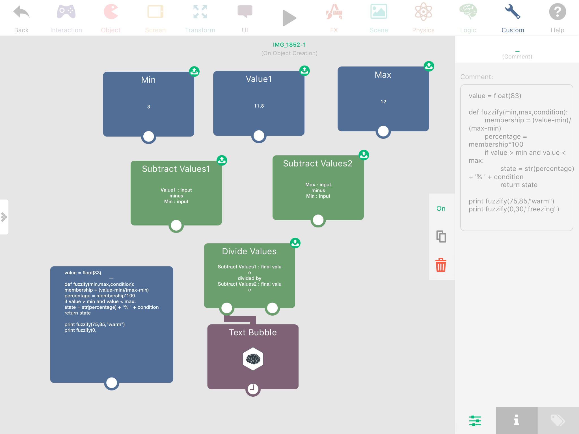The image size is (579, 434).
Task: Select the settings sliders tab icon
Action: [x=475, y=420]
